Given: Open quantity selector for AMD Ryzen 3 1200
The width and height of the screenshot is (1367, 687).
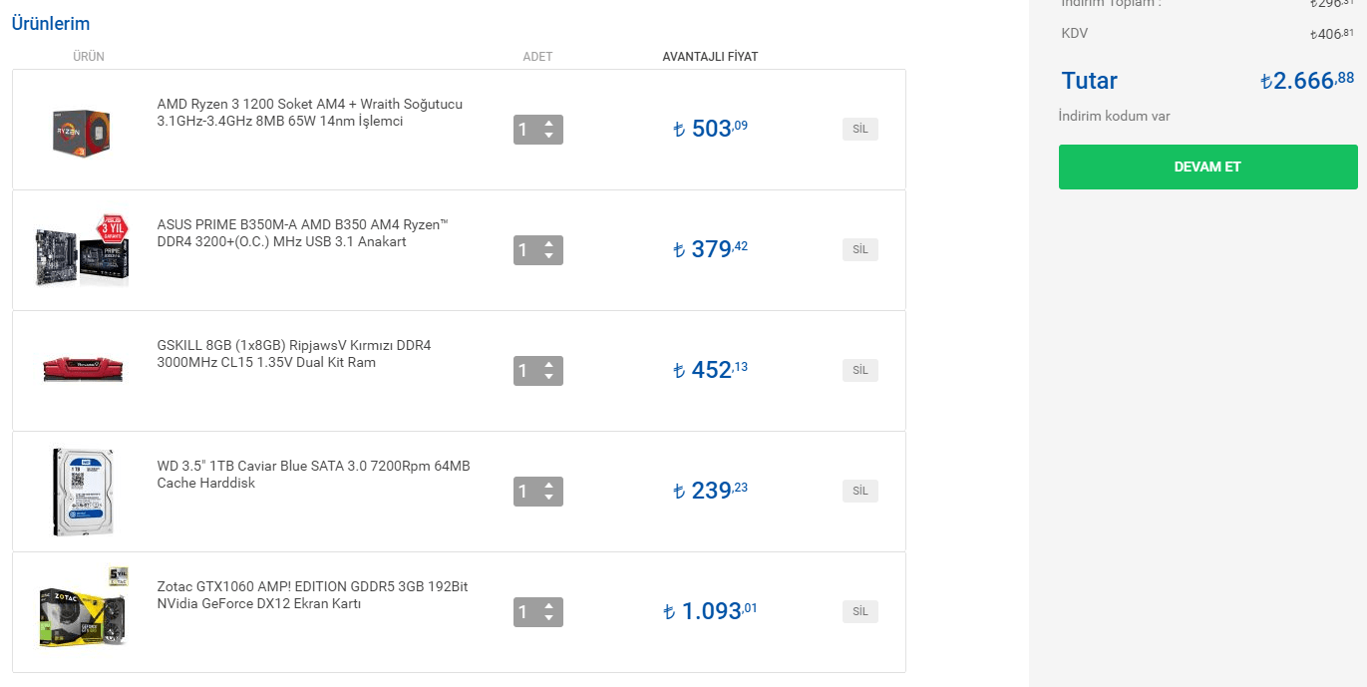Looking at the screenshot, I should (x=538, y=130).
